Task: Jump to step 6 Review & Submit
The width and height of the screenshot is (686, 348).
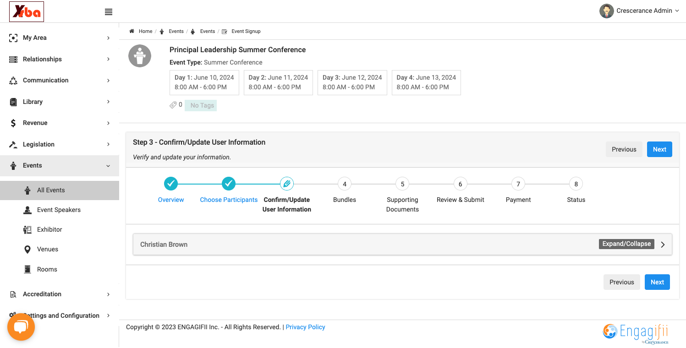Action: [x=460, y=184]
